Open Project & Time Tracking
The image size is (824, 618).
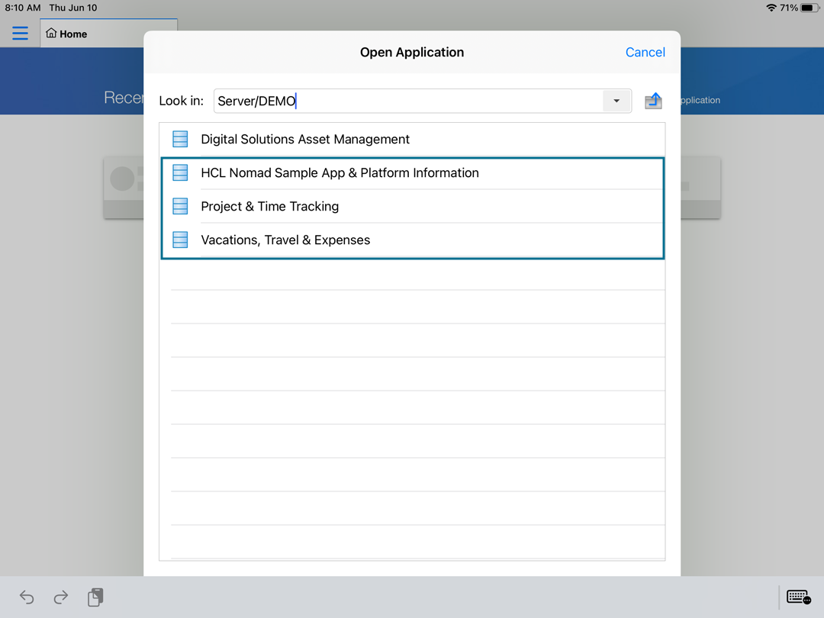tap(413, 207)
